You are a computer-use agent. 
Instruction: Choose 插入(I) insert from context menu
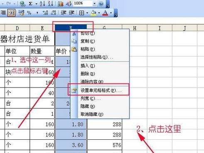[x=100, y=66]
